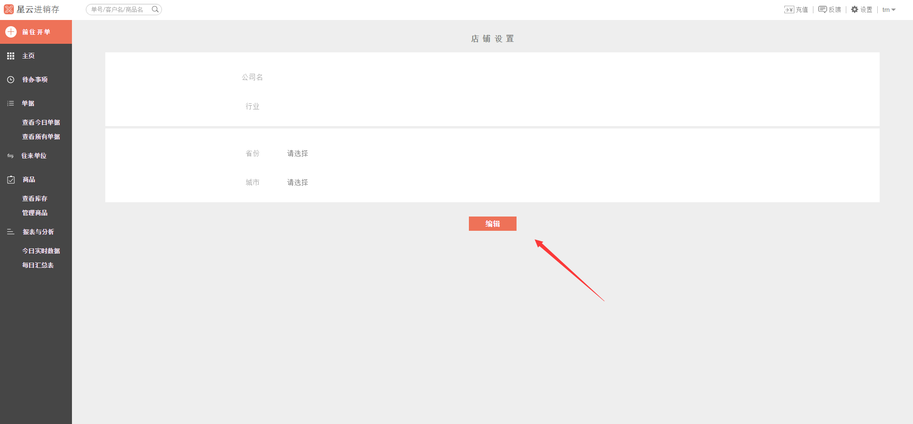
Task: Open 每日汇总表 report
Action: pyautogui.click(x=38, y=265)
